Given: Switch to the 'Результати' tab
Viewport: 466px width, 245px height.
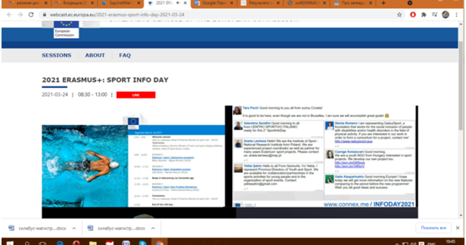Looking at the screenshot, I should coord(260,3).
